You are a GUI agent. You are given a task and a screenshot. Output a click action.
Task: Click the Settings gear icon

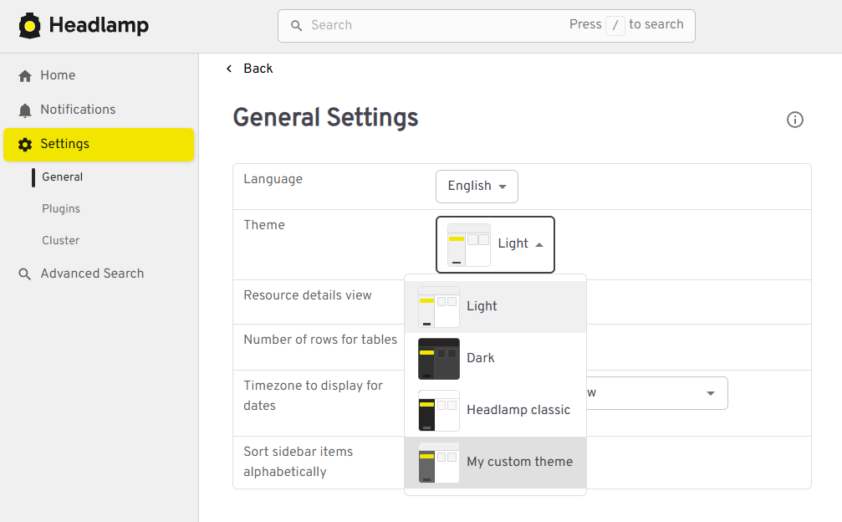(25, 145)
